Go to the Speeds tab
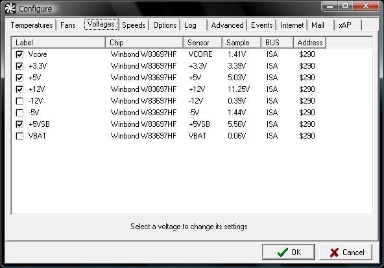The width and height of the screenshot is (384, 268). coord(134,25)
